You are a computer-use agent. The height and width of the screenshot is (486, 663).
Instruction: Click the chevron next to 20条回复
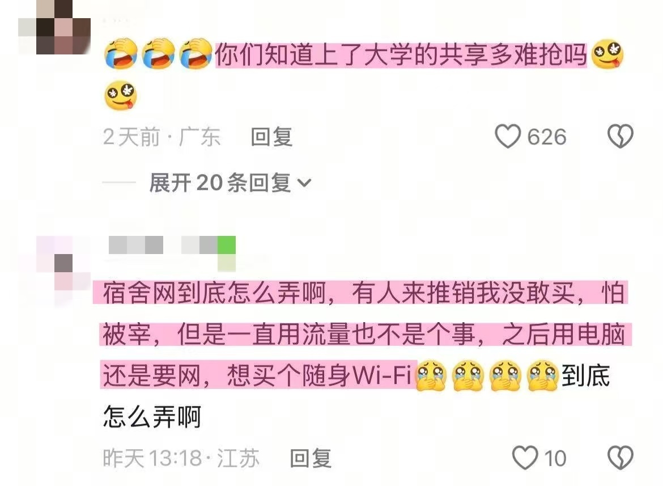click(x=304, y=183)
